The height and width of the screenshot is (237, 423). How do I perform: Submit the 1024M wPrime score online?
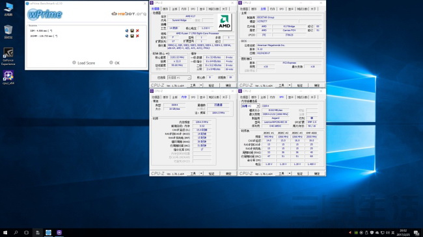coord(127,36)
